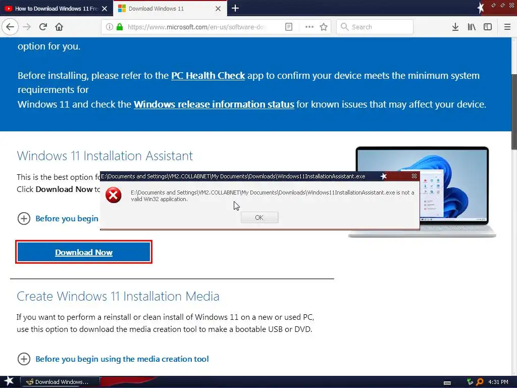Click the Create Windows 11 Installation Media heading
Screen dimensions: 517x388
click(118, 296)
